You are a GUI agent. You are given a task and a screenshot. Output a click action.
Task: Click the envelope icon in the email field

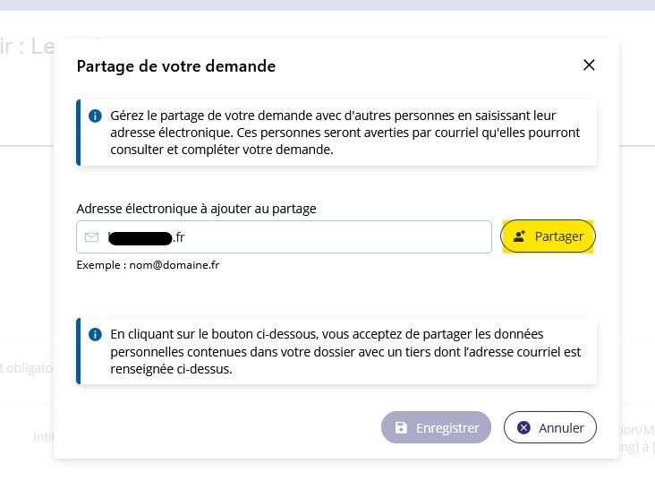[x=91, y=237]
